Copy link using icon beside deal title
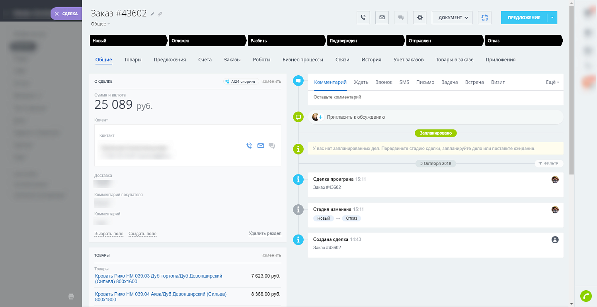The image size is (597, 307). 160,14
